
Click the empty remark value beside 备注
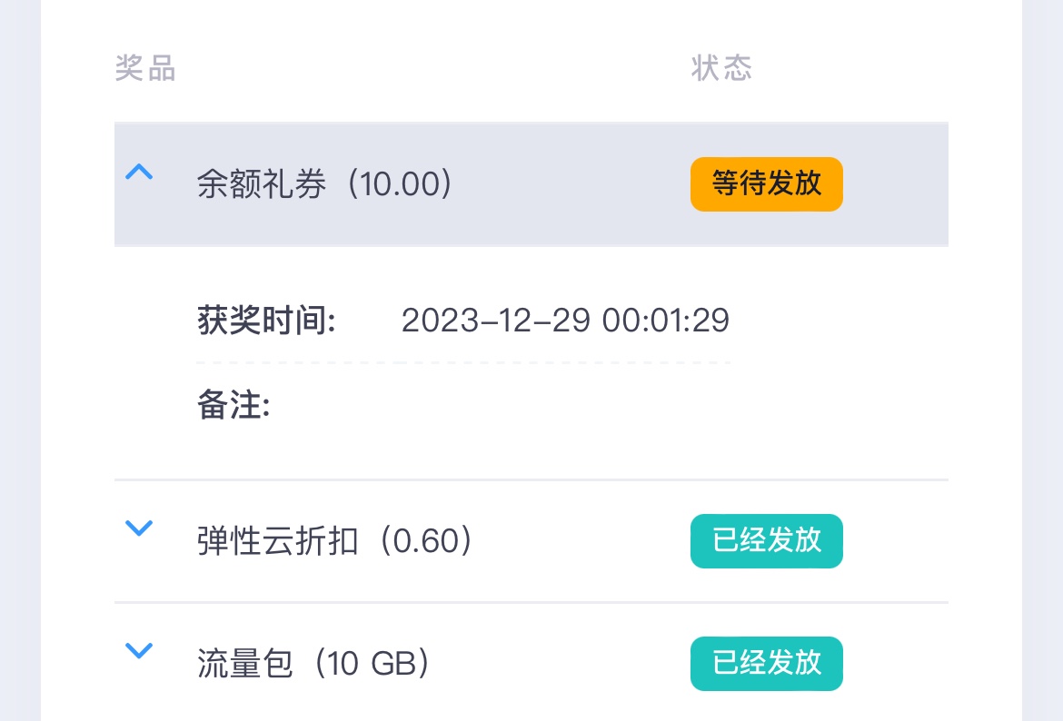(491, 407)
